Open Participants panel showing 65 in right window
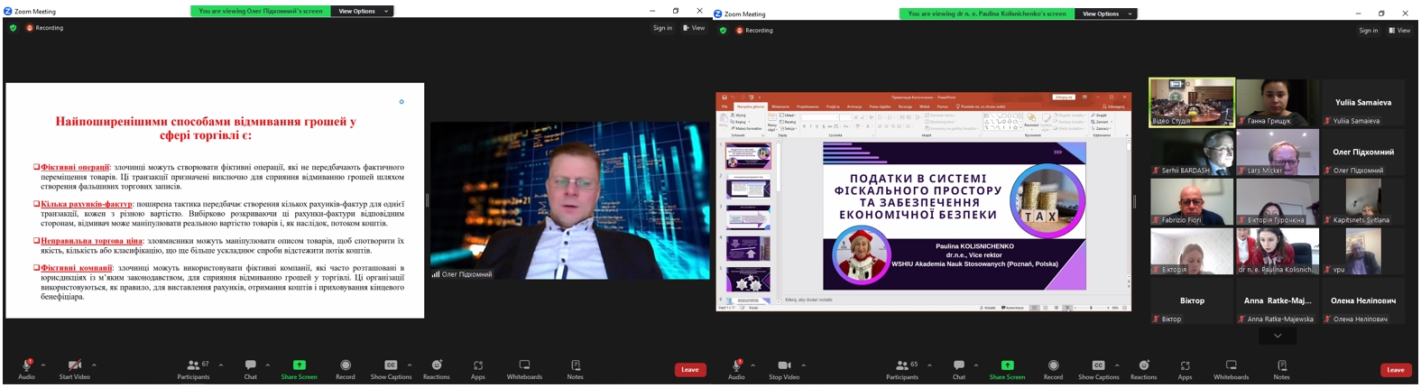This screenshot has height=388, width=1421. coord(902,369)
